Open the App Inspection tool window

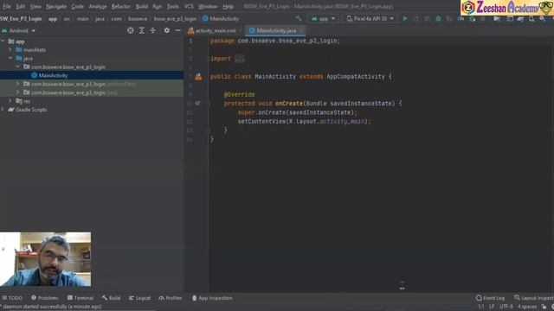coord(212,298)
